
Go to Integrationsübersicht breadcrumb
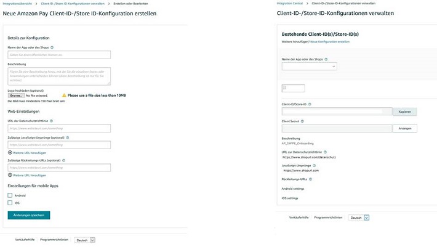[x=17, y=4]
